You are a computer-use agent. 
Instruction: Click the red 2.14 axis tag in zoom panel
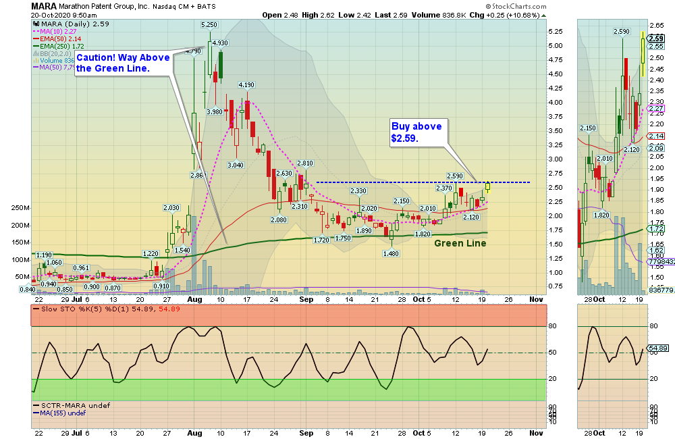click(x=656, y=136)
